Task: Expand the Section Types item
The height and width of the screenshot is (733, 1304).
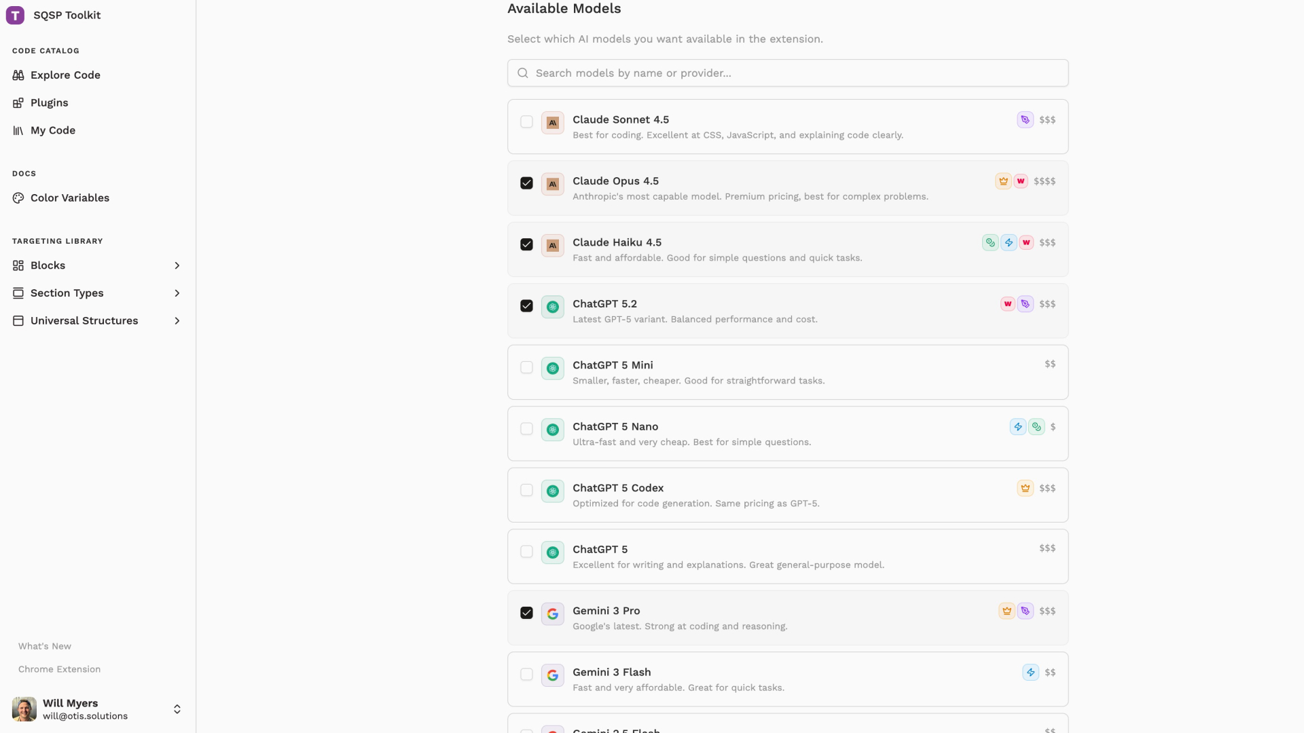Action: 177,293
